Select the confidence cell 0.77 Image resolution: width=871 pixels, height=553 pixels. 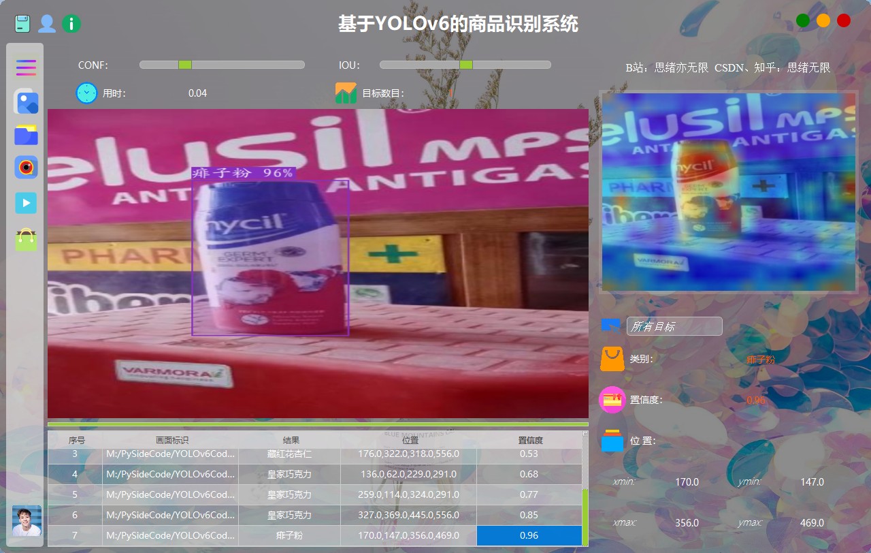pyautogui.click(x=529, y=494)
